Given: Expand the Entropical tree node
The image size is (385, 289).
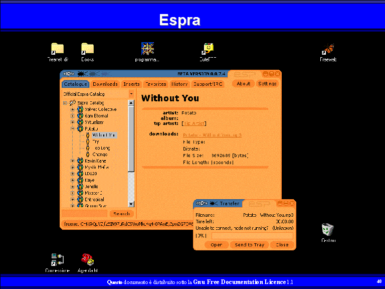Looking at the screenshot, I should tap(72, 200).
